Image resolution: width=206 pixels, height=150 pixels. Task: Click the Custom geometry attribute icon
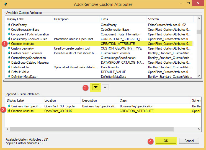pos(9,48)
